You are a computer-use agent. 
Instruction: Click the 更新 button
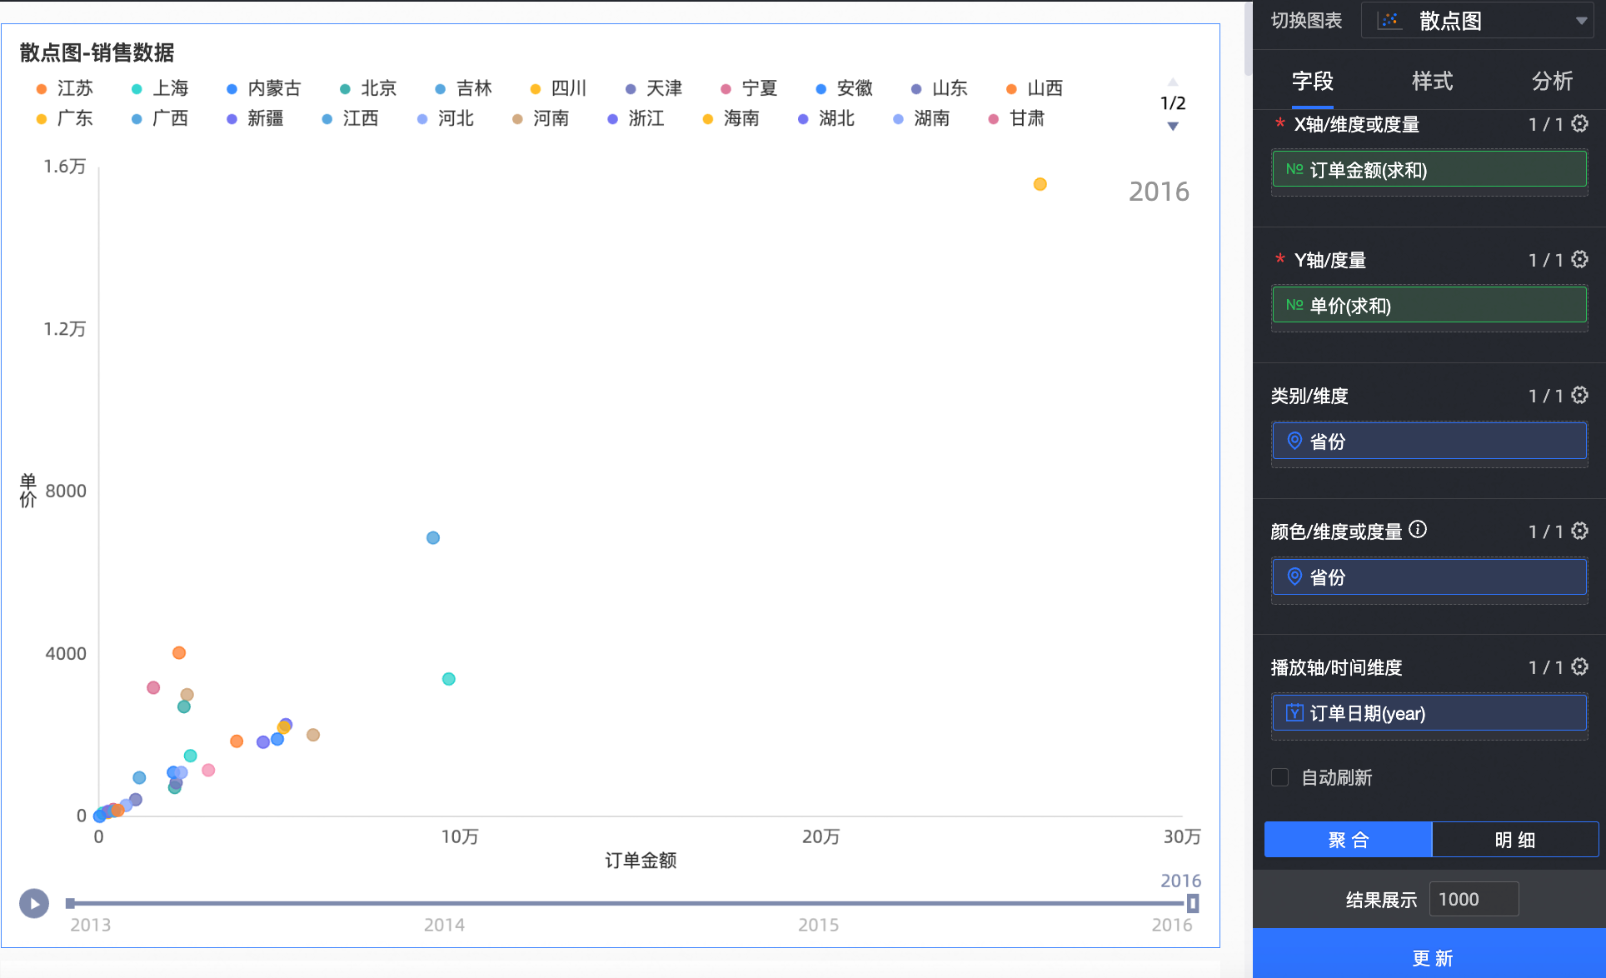(1429, 956)
